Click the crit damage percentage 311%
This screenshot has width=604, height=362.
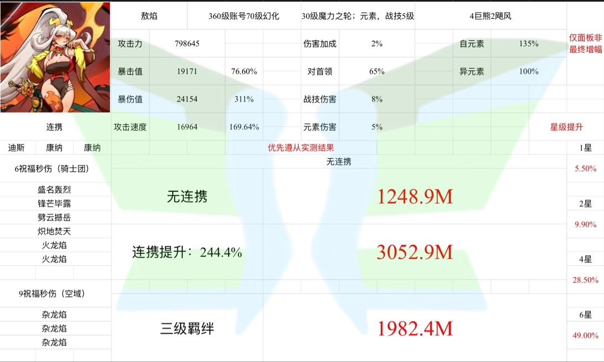[x=244, y=99]
